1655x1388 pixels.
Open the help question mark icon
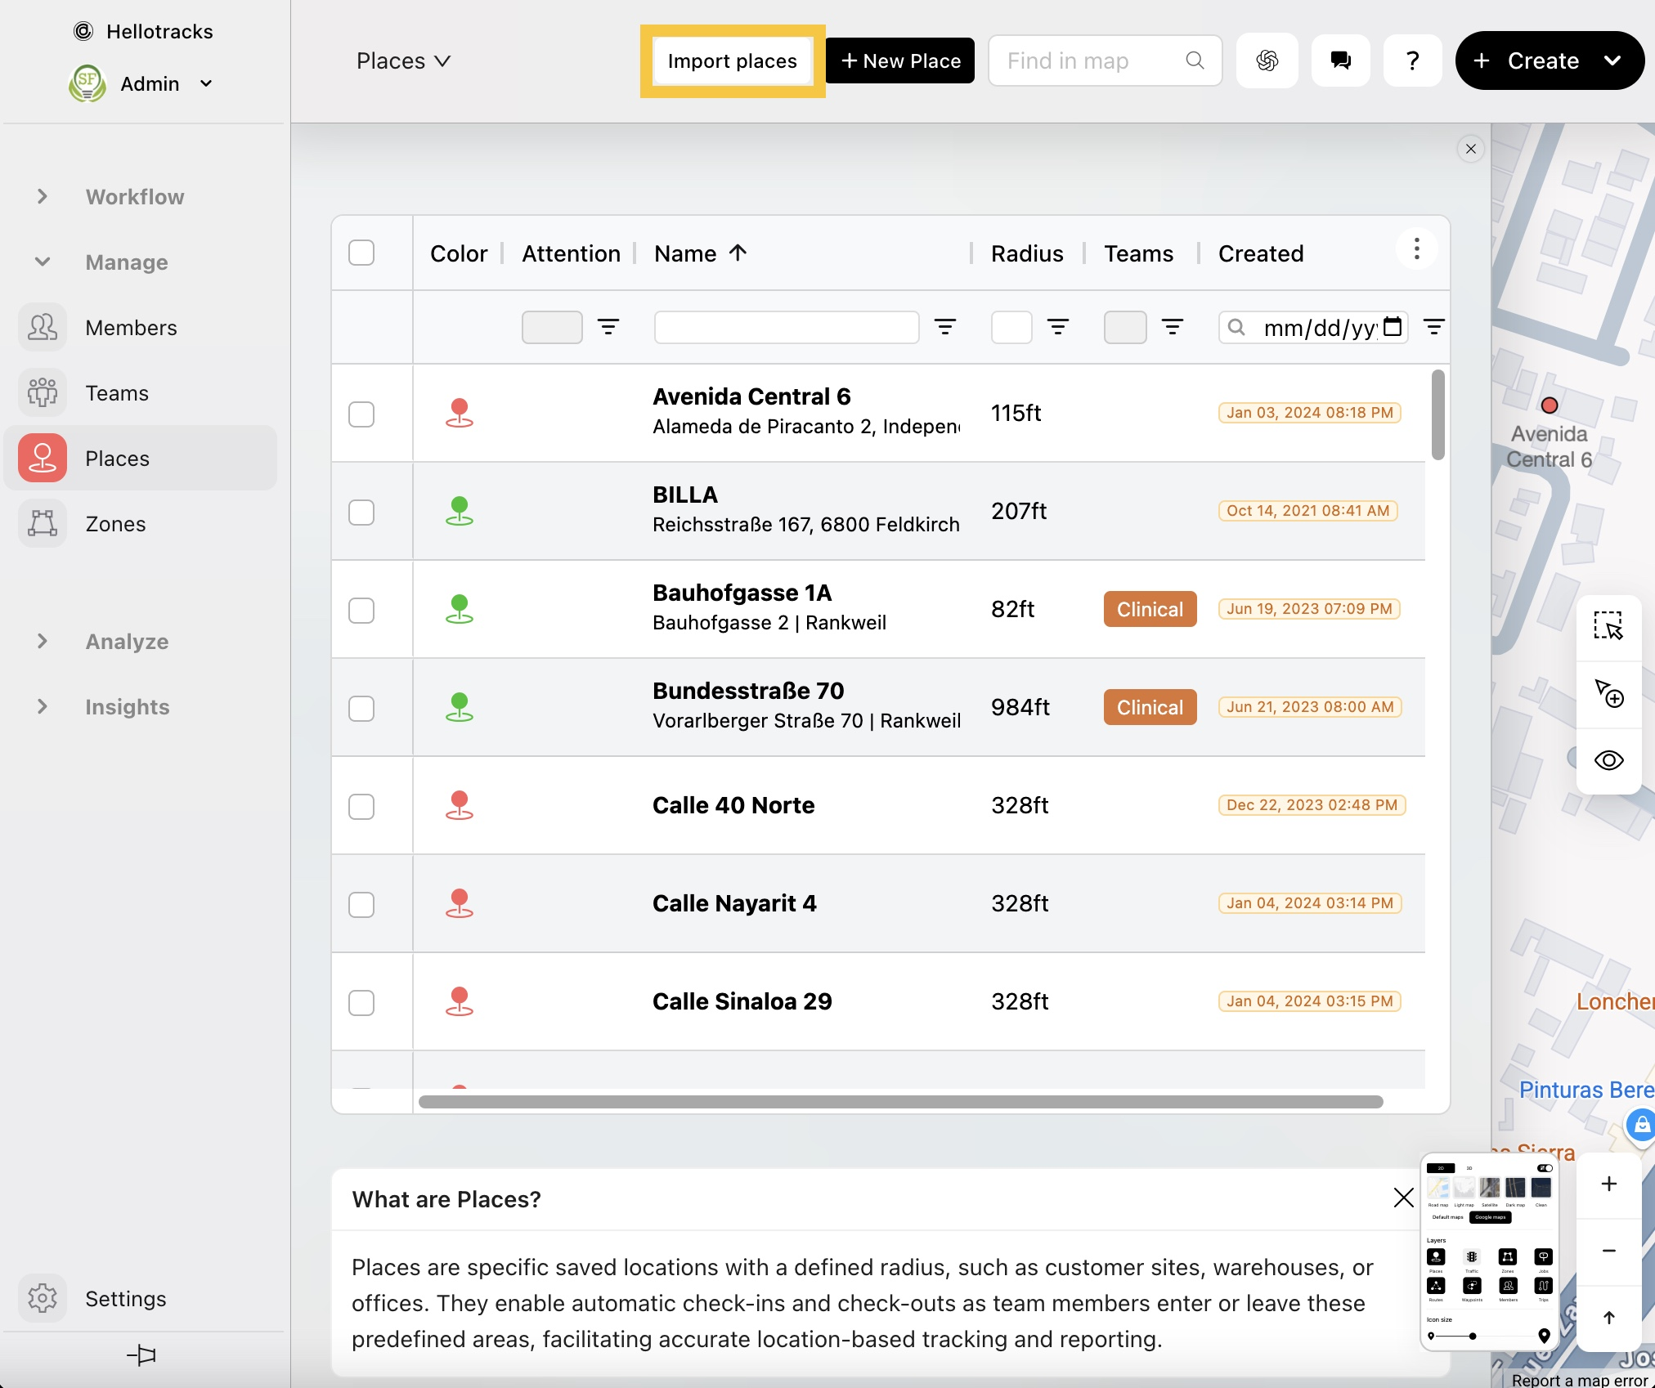click(x=1412, y=60)
